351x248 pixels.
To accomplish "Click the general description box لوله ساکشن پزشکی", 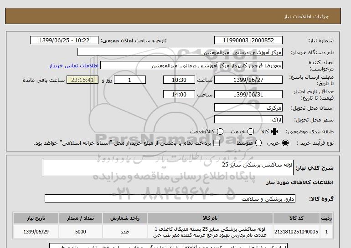I will tap(168, 167).
